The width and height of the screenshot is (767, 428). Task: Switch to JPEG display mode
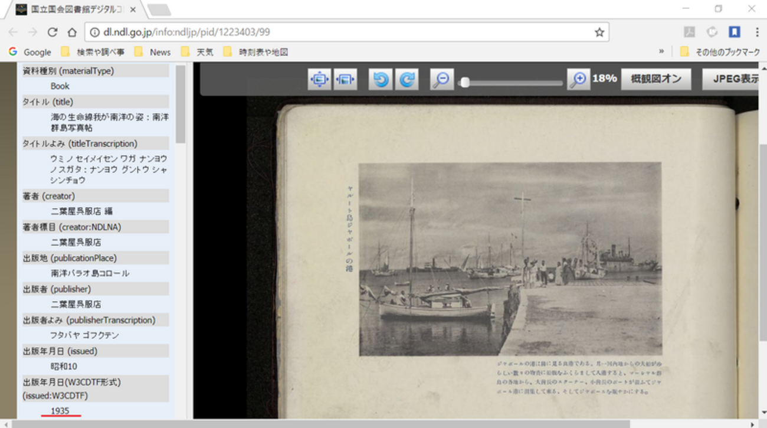[x=730, y=79]
